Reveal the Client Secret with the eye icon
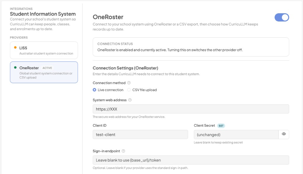 (283, 134)
